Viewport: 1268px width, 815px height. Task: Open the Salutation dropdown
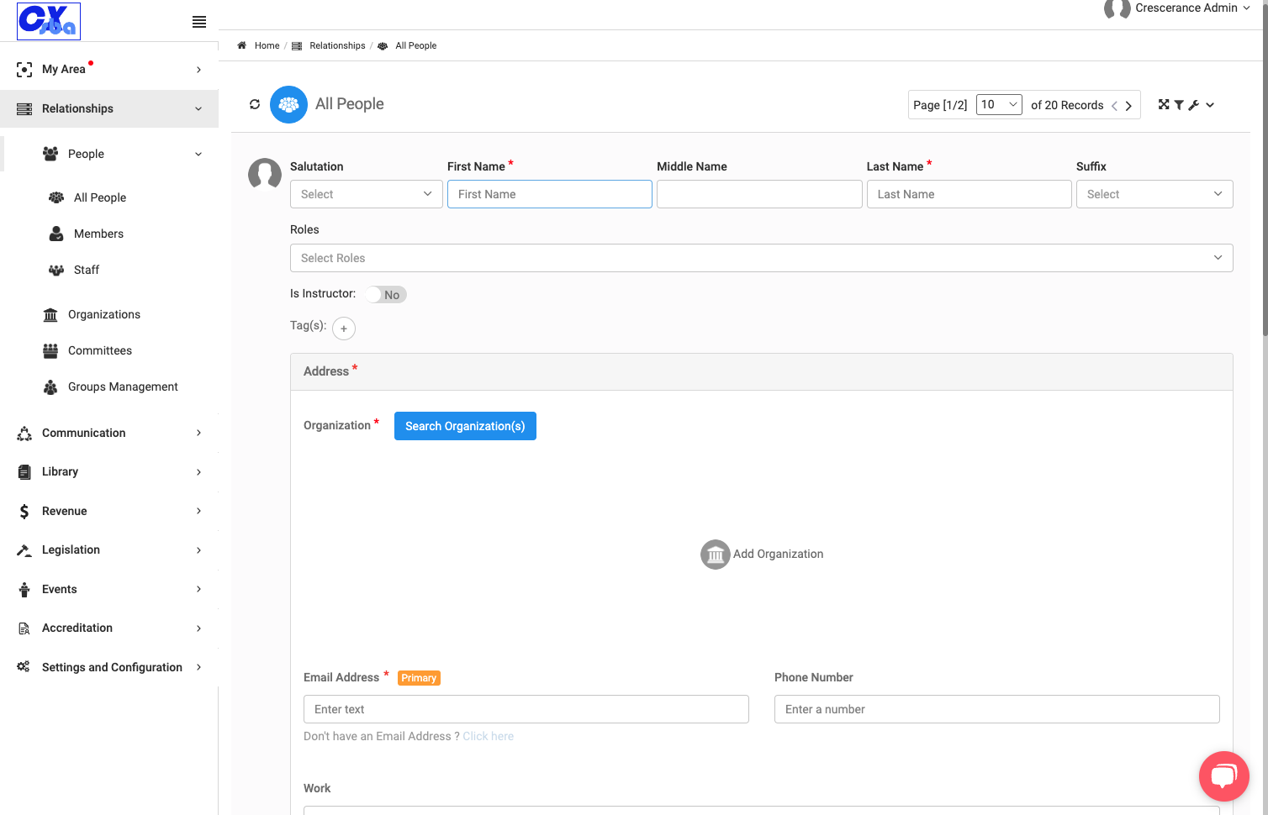pyautogui.click(x=367, y=194)
